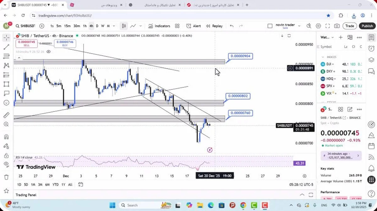The image size is (377, 211).
Task: Open the patterns drawing tool
Action: point(6,66)
